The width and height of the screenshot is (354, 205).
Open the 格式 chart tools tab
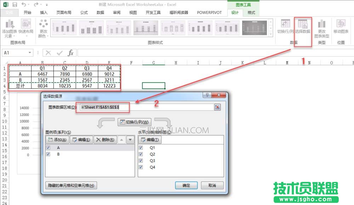251,12
